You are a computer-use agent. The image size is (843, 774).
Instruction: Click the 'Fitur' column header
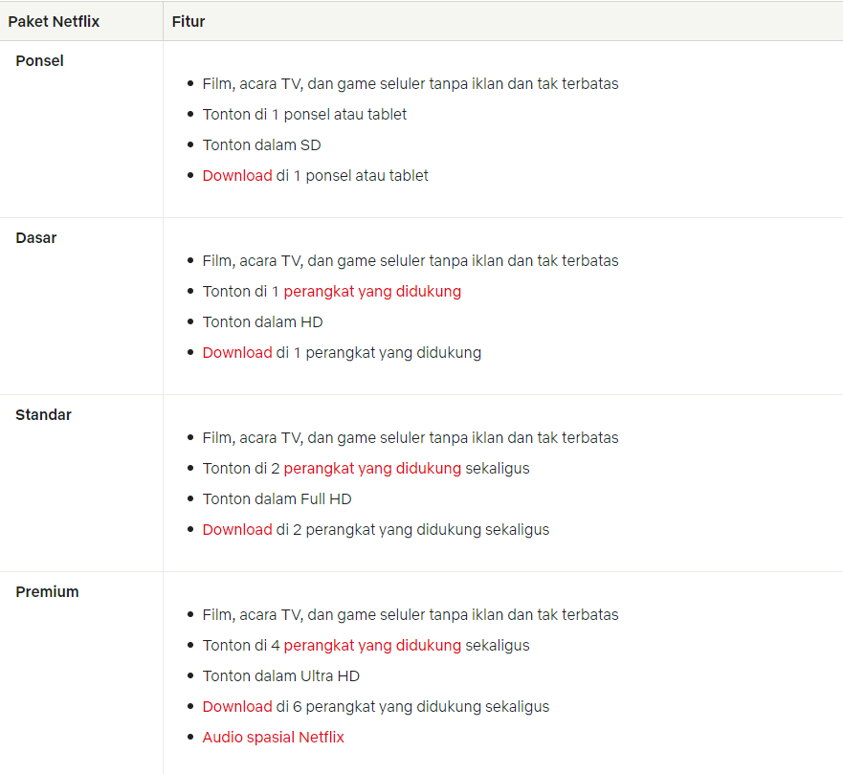tap(189, 21)
